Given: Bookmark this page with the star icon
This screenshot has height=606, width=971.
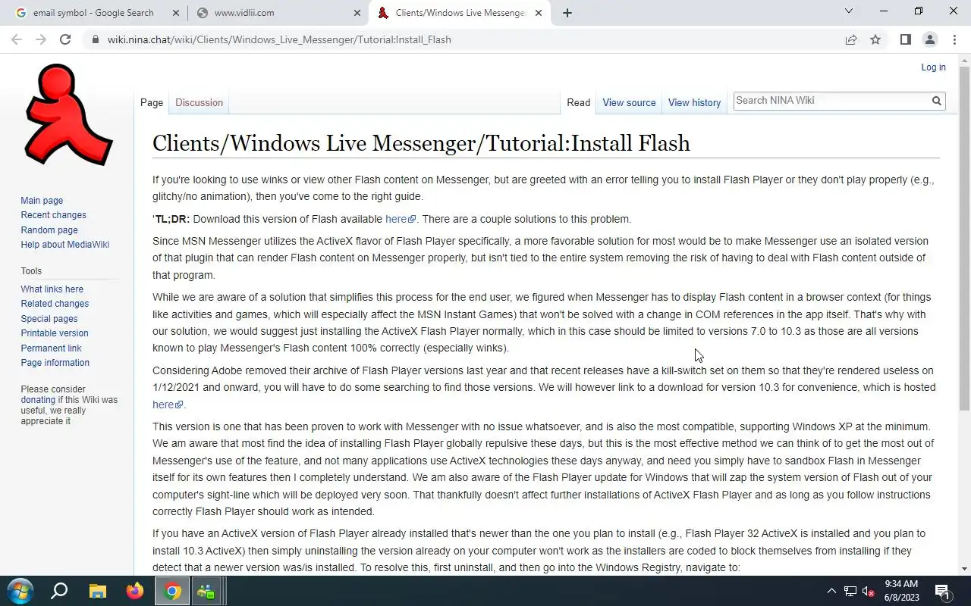Looking at the screenshot, I should pos(875,39).
